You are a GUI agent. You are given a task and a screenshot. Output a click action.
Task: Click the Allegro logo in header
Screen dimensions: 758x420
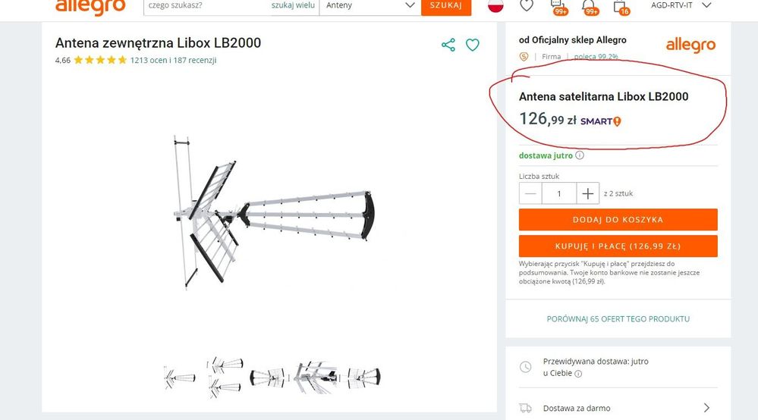click(x=90, y=6)
